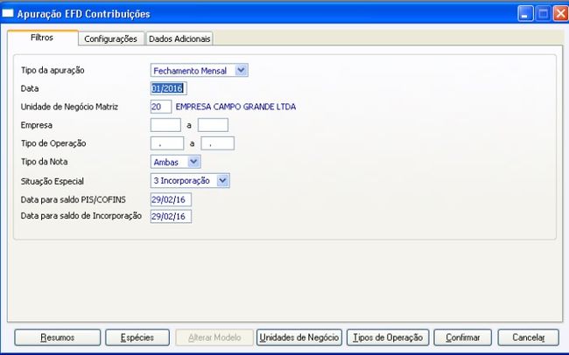Expand the Tipo da apuração dropdown arrow

[x=242, y=70]
